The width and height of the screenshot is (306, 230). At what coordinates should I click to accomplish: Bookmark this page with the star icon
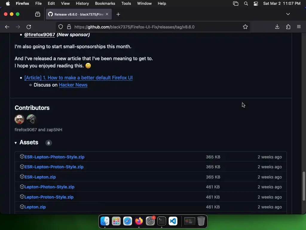[245, 27]
